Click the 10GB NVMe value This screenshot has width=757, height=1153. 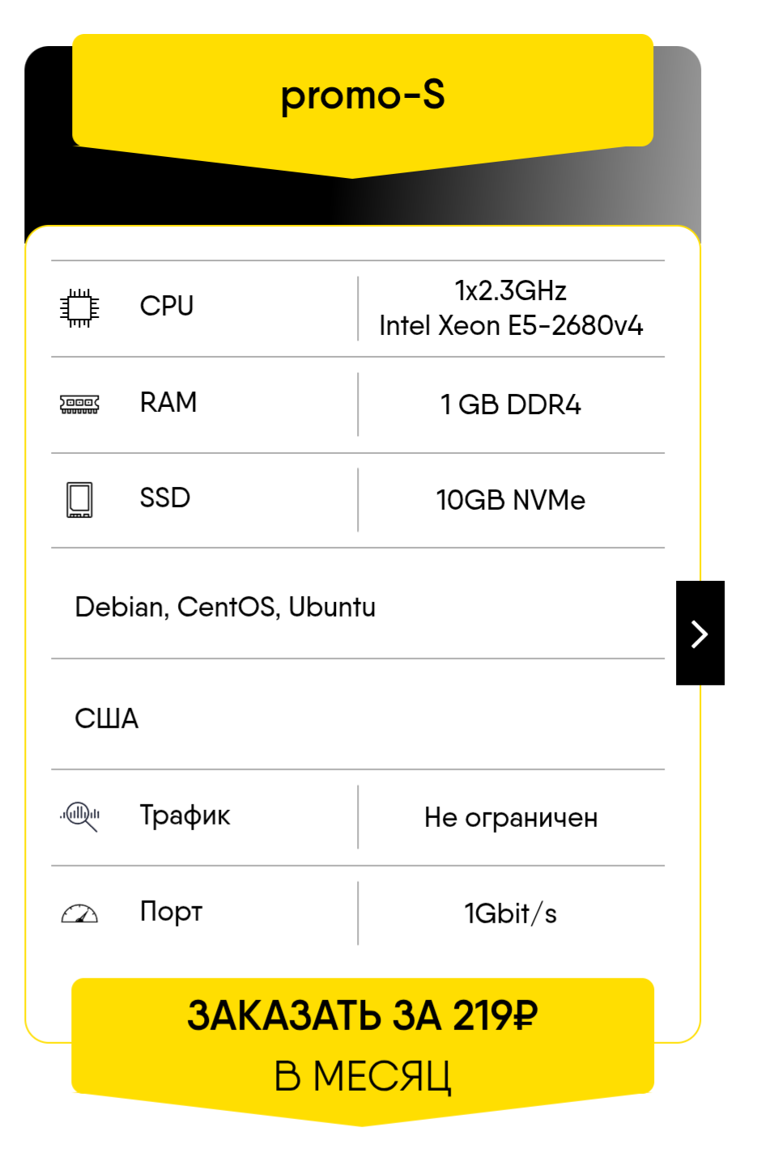click(x=511, y=500)
